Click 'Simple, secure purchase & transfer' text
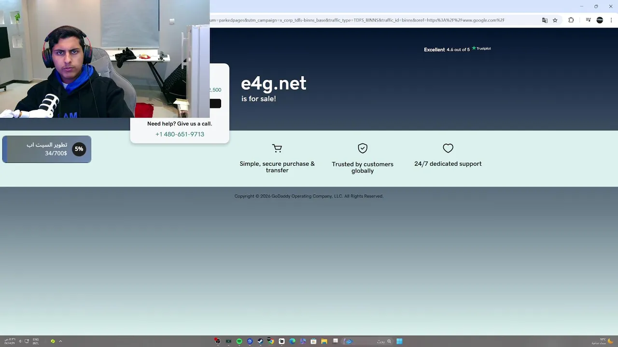Screen dimensions: 618x347 277,167
